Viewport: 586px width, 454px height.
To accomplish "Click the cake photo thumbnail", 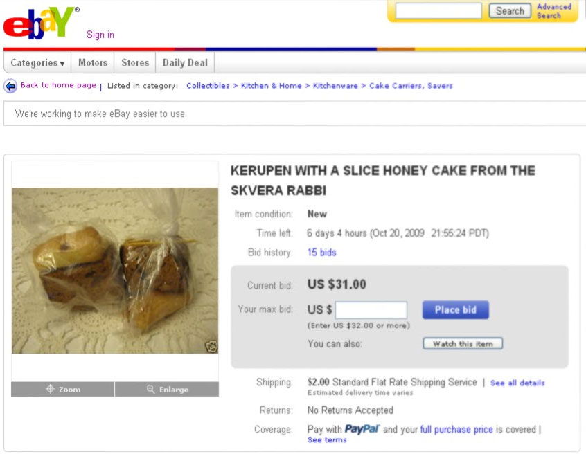I will click(x=113, y=270).
